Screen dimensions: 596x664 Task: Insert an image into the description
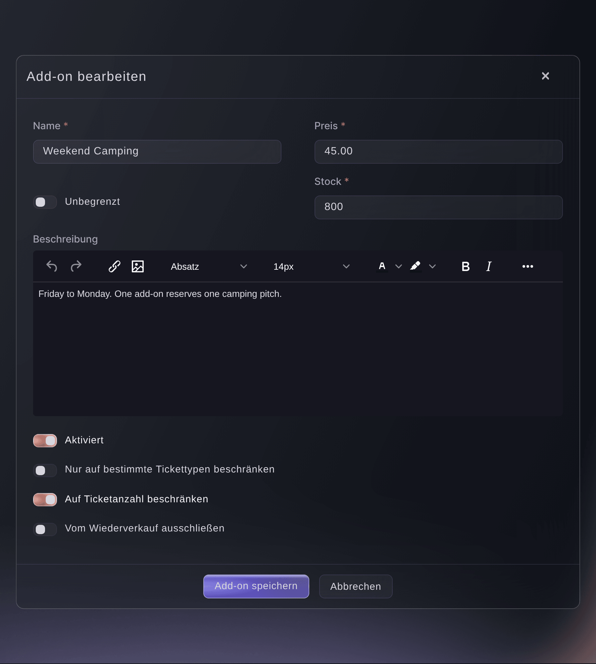pos(138,266)
